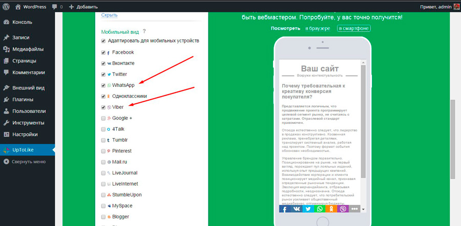
Task: Click the WordPress logo in the admin bar
Action: pos(6,7)
